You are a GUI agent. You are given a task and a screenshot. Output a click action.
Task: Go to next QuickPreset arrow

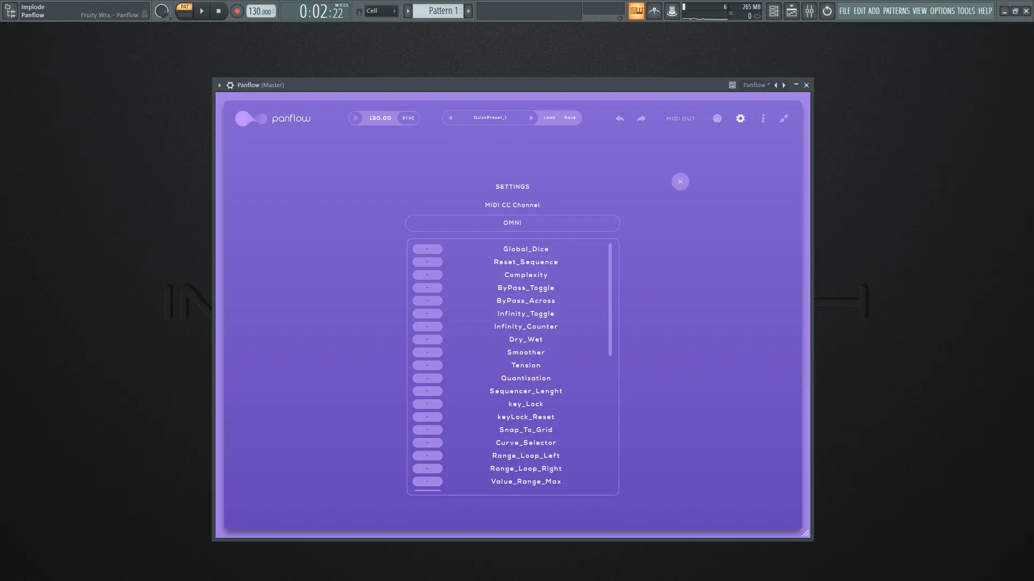click(531, 118)
